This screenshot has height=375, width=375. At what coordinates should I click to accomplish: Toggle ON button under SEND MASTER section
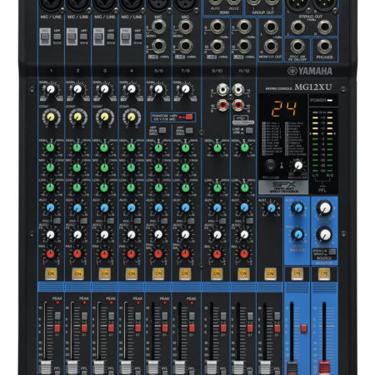pyautogui.click(x=297, y=273)
